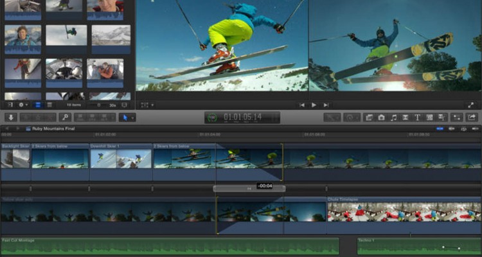Click the Connect clip to storyline button
The image size is (482, 257).
[x=80, y=118]
